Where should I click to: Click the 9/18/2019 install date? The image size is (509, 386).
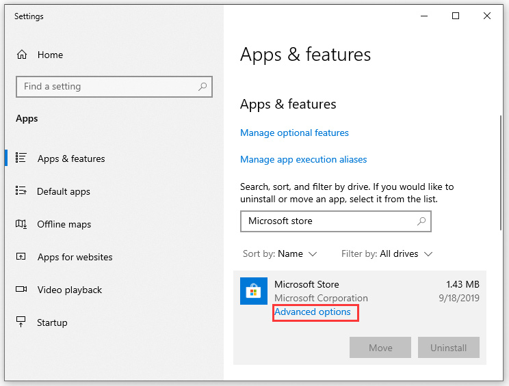pos(459,298)
